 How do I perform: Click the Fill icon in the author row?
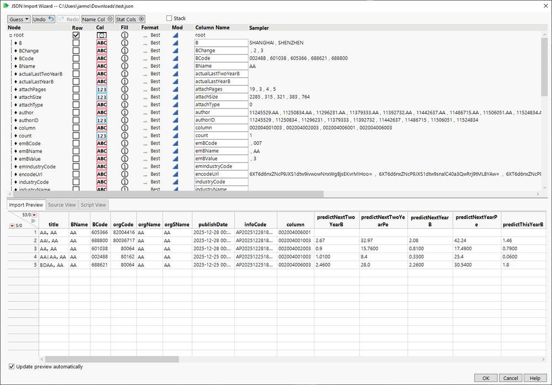pos(125,113)
